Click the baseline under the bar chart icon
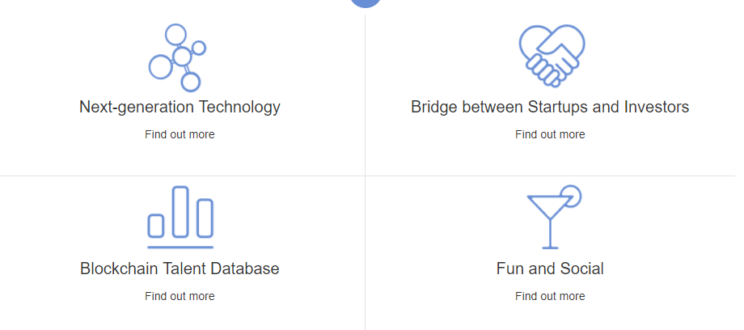The height and width of the screenshot is (330, 744). [x=180, y=247]
